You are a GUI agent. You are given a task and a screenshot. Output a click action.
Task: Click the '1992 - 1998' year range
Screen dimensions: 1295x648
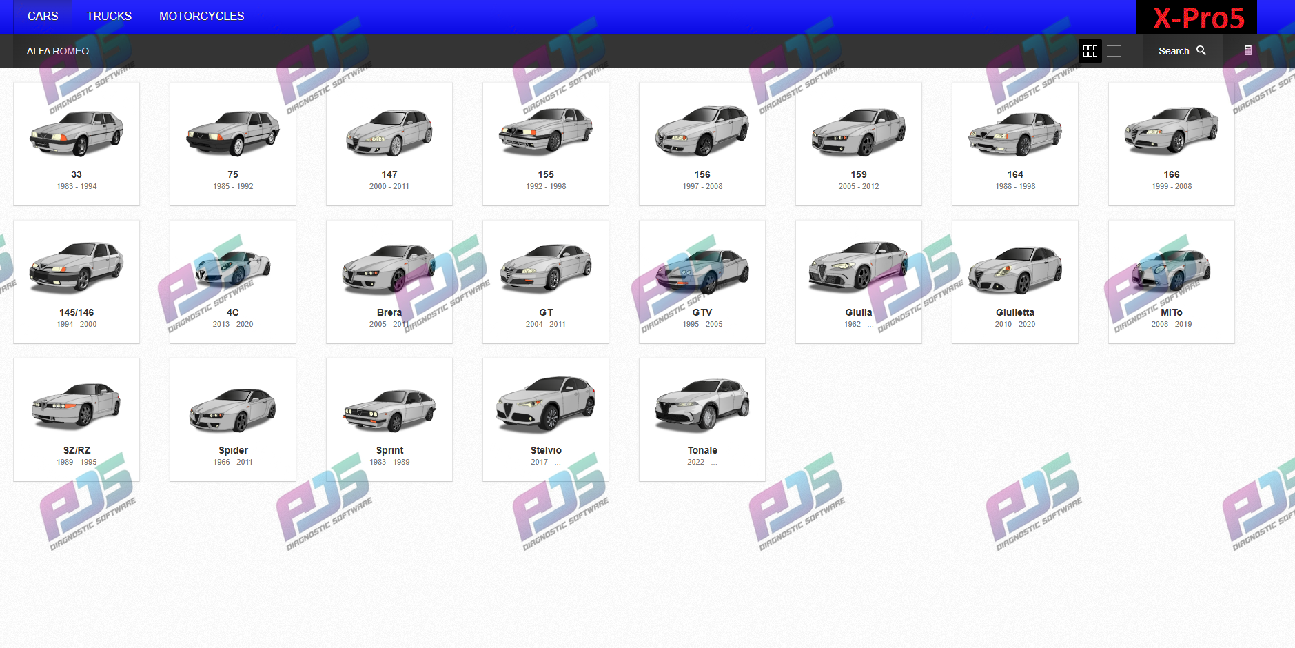point(546,186)
